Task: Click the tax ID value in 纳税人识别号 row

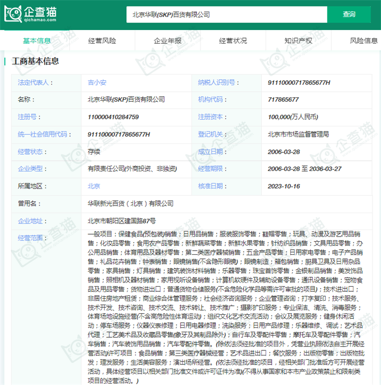Action: coord(299,83)
